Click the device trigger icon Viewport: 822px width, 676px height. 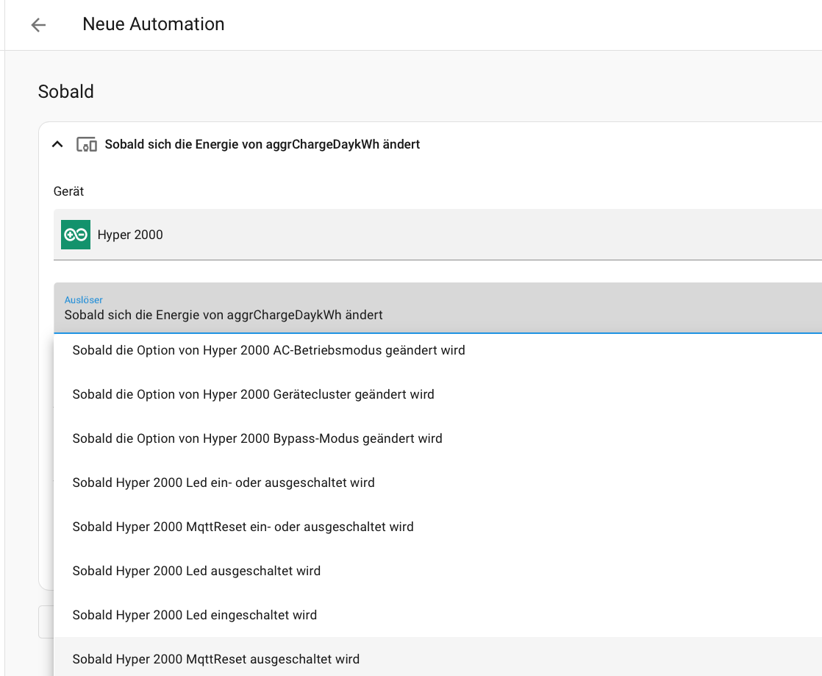pyautogui.click(x=87, y=144)
